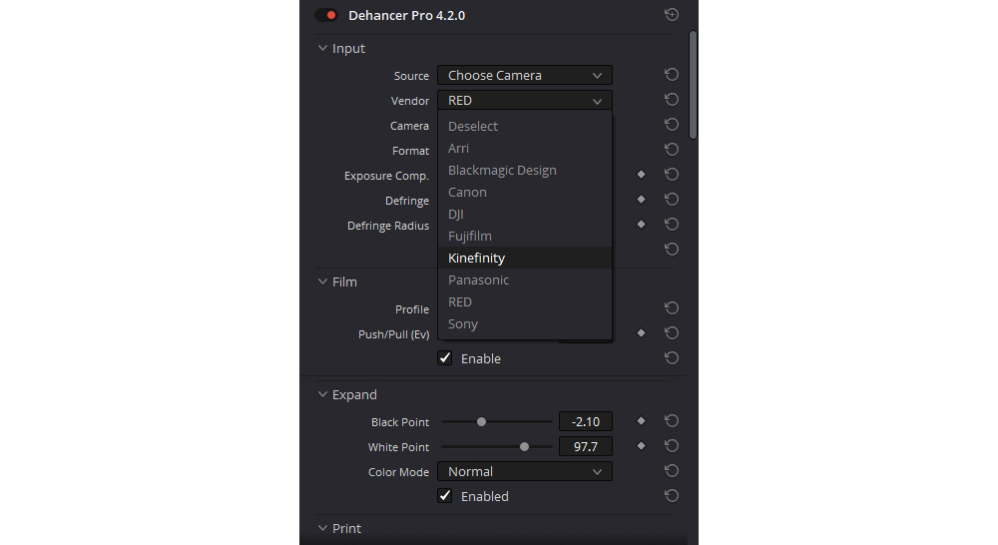Reset the Source parameter

672,75
